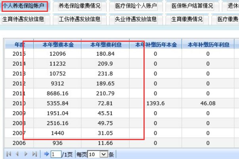Switch to 工伤待遇发放信息 tab
The image size is (239, 159).
coord(80,19)
